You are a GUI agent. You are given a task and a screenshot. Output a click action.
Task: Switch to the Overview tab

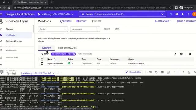tap(46, 48)
